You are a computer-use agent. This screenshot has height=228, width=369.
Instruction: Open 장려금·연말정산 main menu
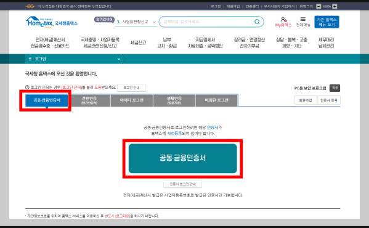[249, 43]
